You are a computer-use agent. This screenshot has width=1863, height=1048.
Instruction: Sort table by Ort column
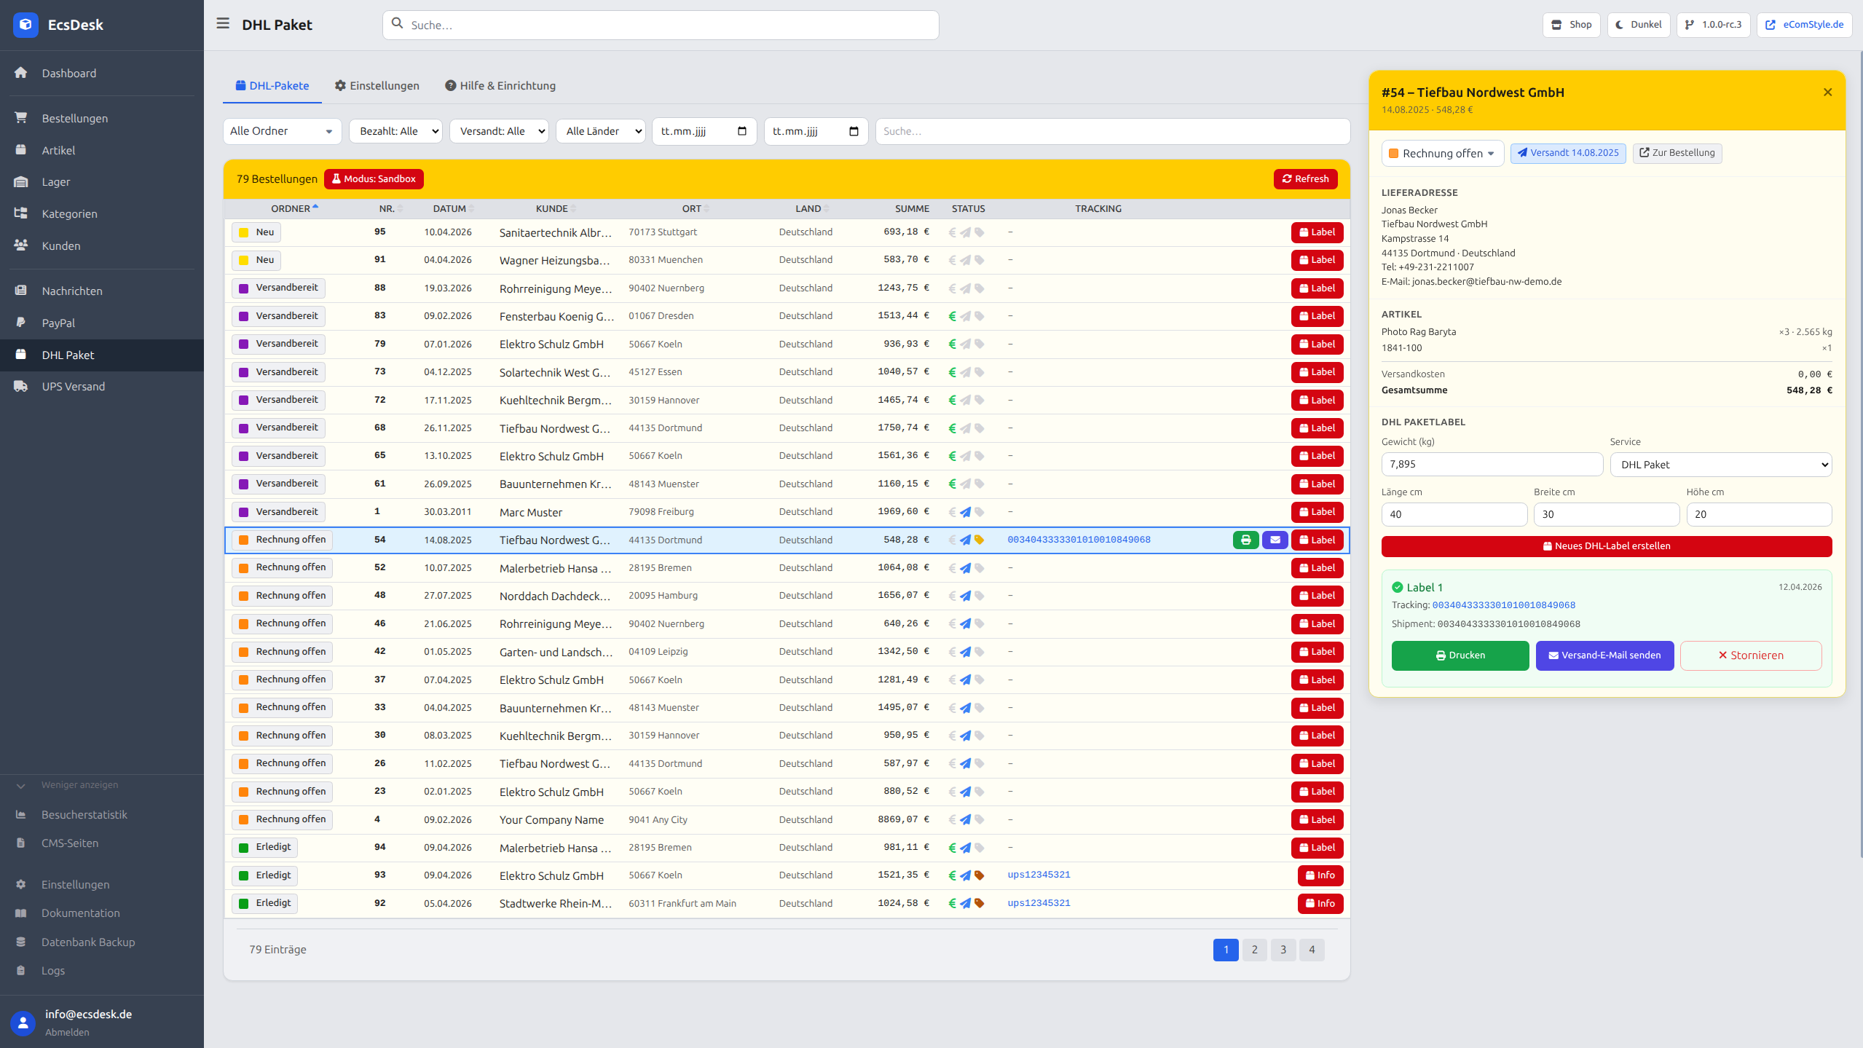[x=696, y=208]
